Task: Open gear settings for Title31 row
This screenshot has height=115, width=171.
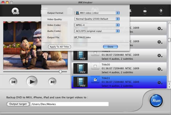Action: (x=160, y=83)
